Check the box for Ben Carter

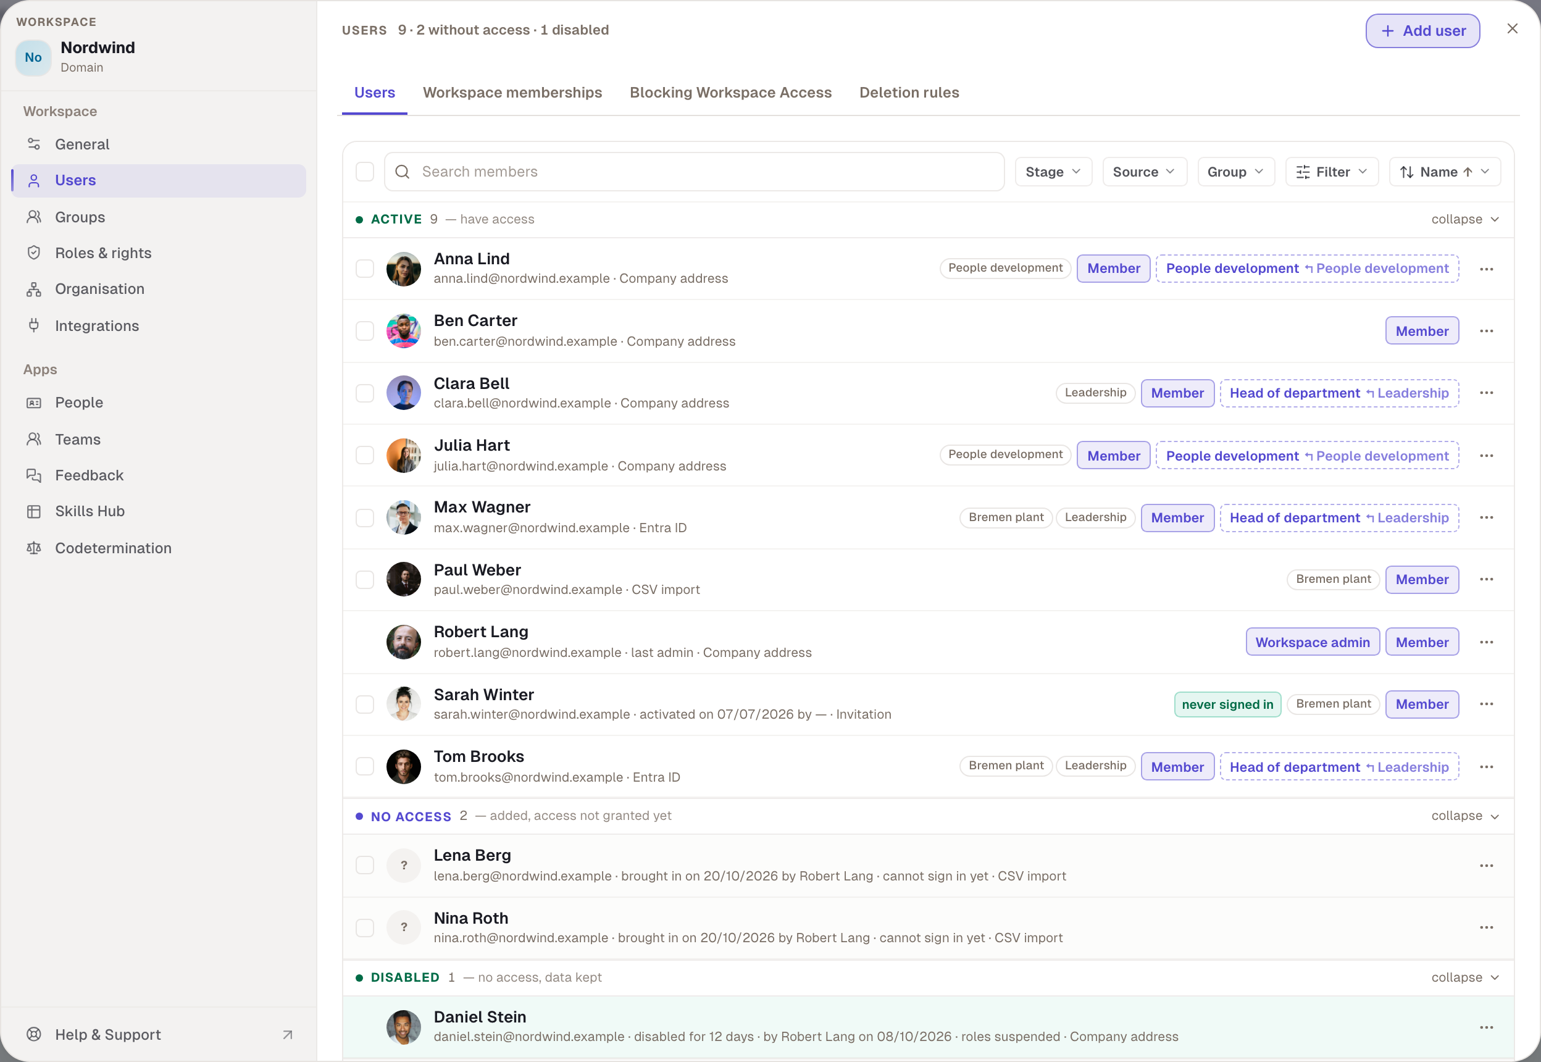pos(365,331)
